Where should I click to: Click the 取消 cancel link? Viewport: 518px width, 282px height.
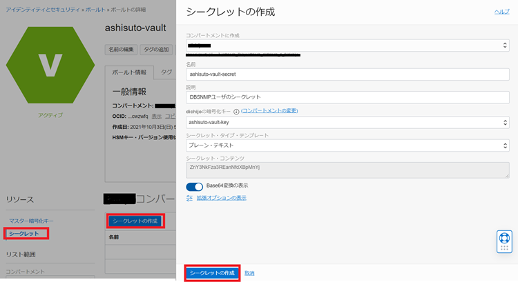point(249,274)
